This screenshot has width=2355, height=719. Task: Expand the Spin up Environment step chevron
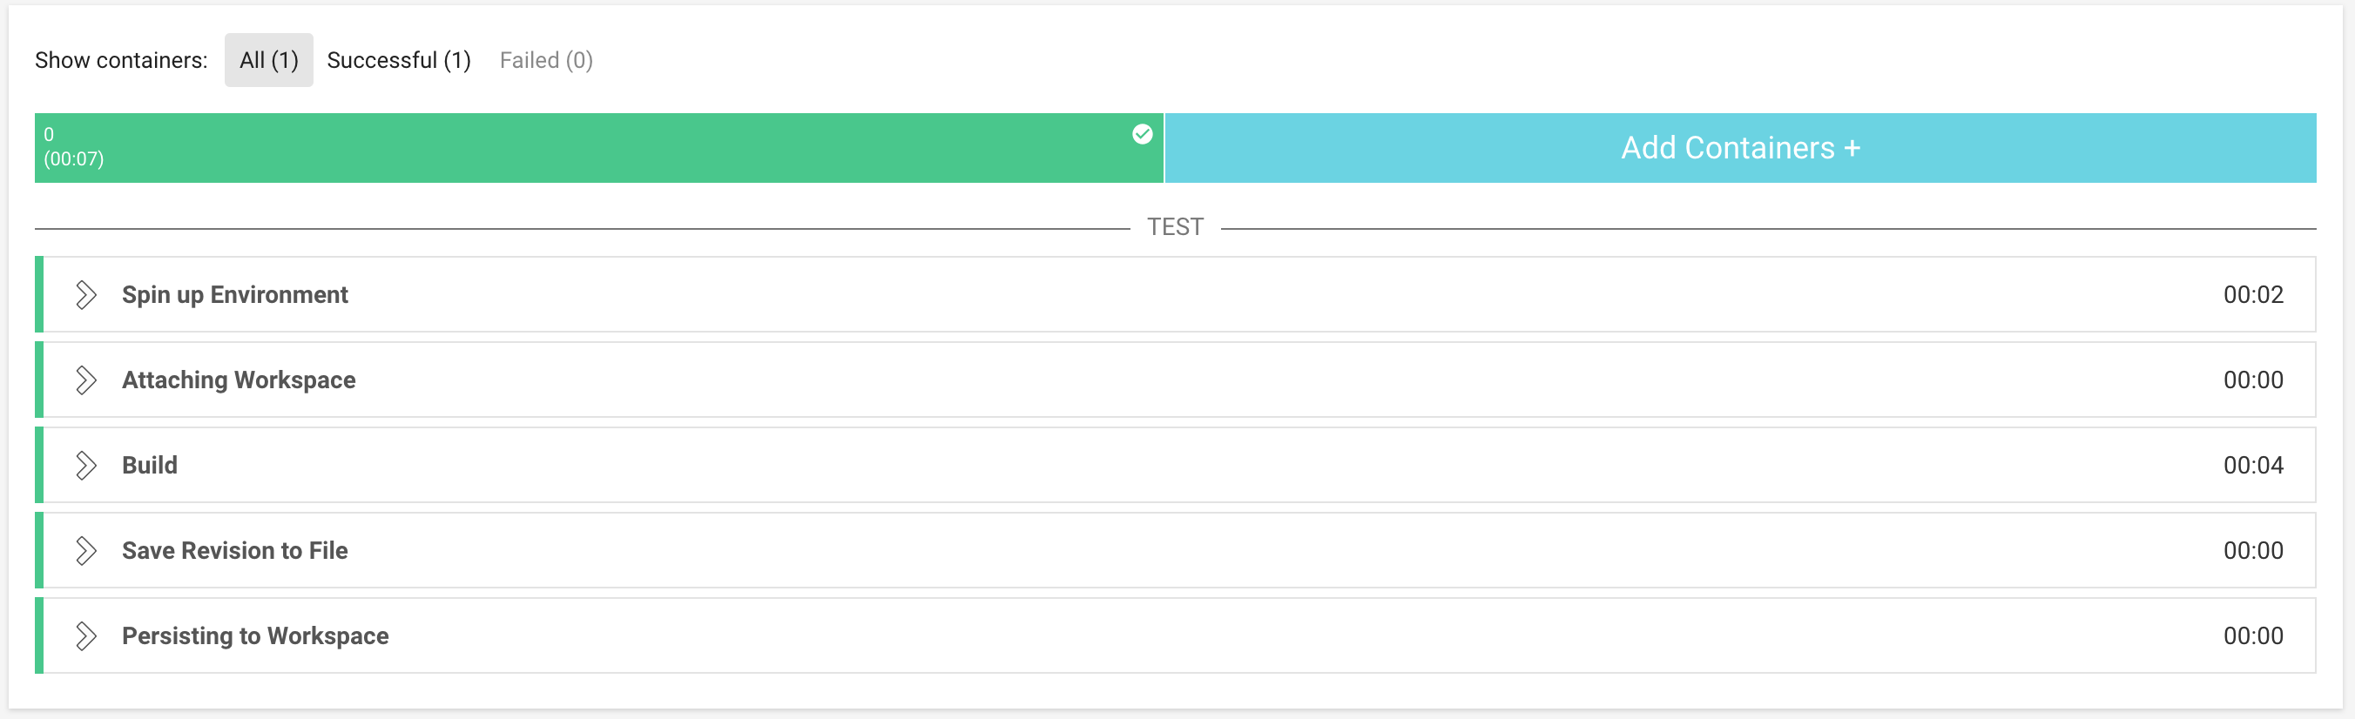point(86,294)
